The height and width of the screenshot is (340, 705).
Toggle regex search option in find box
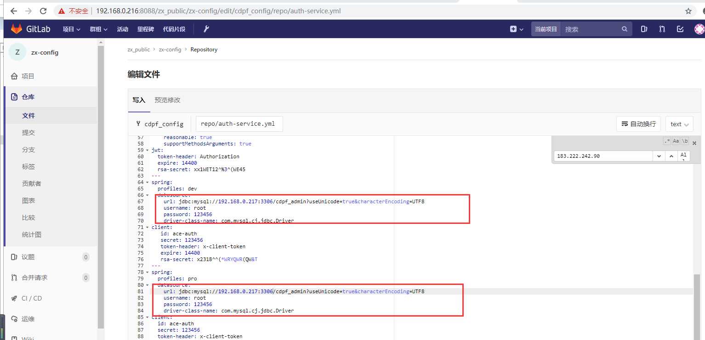[x=667, y=141]
